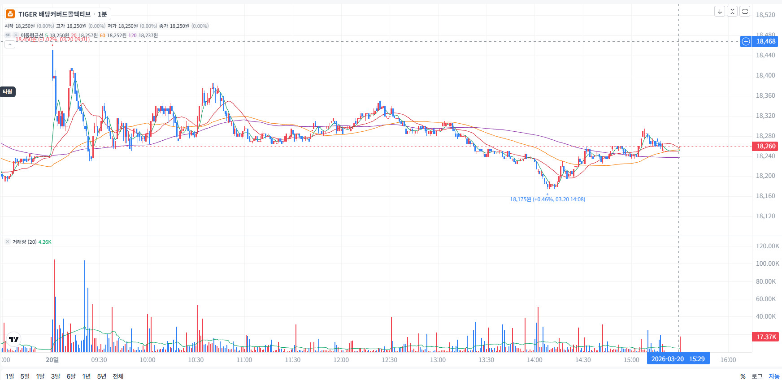Click the TradingView logo on the chart
The height and width of the screenshot is (380, 782).
(x=14, y=339)
